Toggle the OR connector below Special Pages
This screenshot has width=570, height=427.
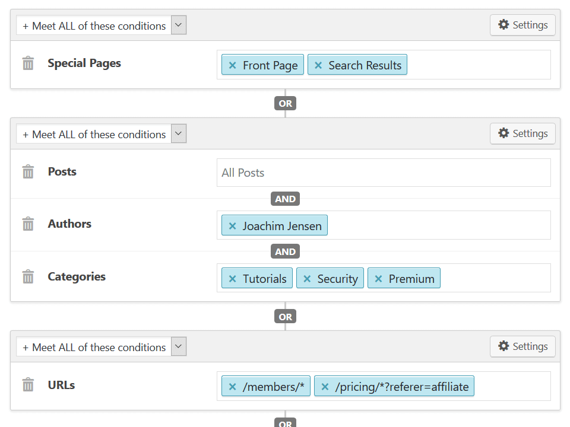[285, 103]
